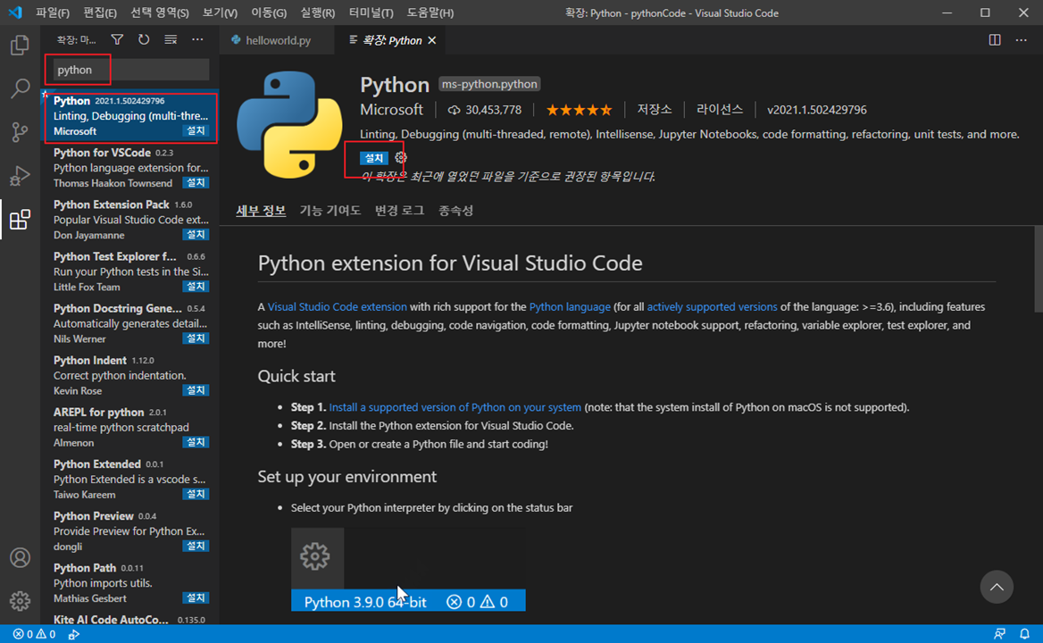Open the 터미널(T) menu
The height and width of the screenshot is (643, 1043).
point(371,13)
